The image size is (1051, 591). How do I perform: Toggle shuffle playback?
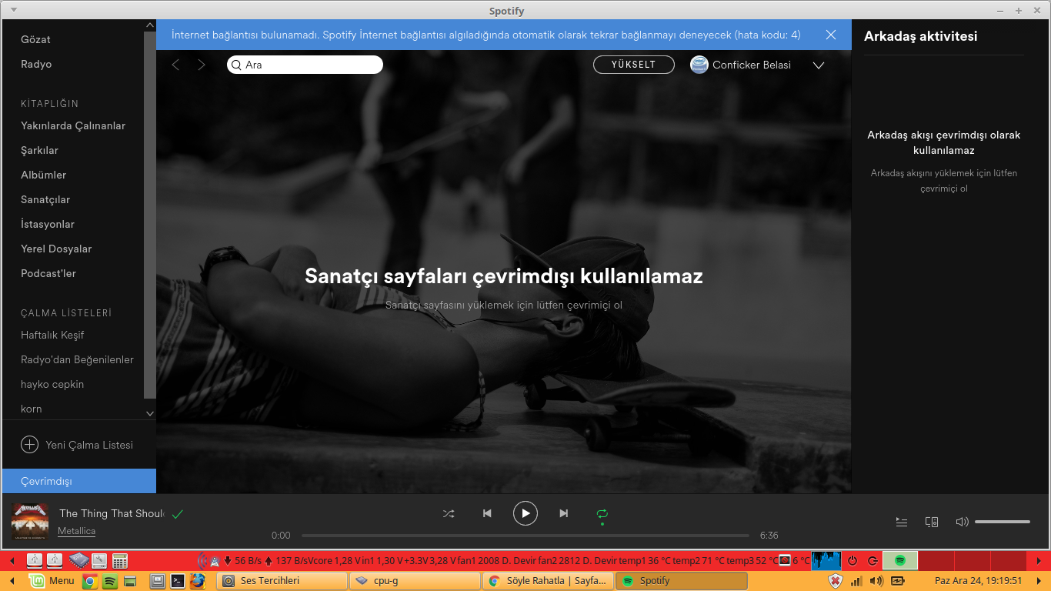(x=449, y=513)
